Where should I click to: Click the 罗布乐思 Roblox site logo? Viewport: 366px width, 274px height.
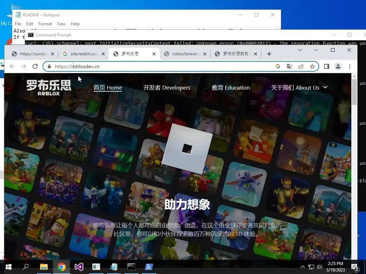coord(49,88)
